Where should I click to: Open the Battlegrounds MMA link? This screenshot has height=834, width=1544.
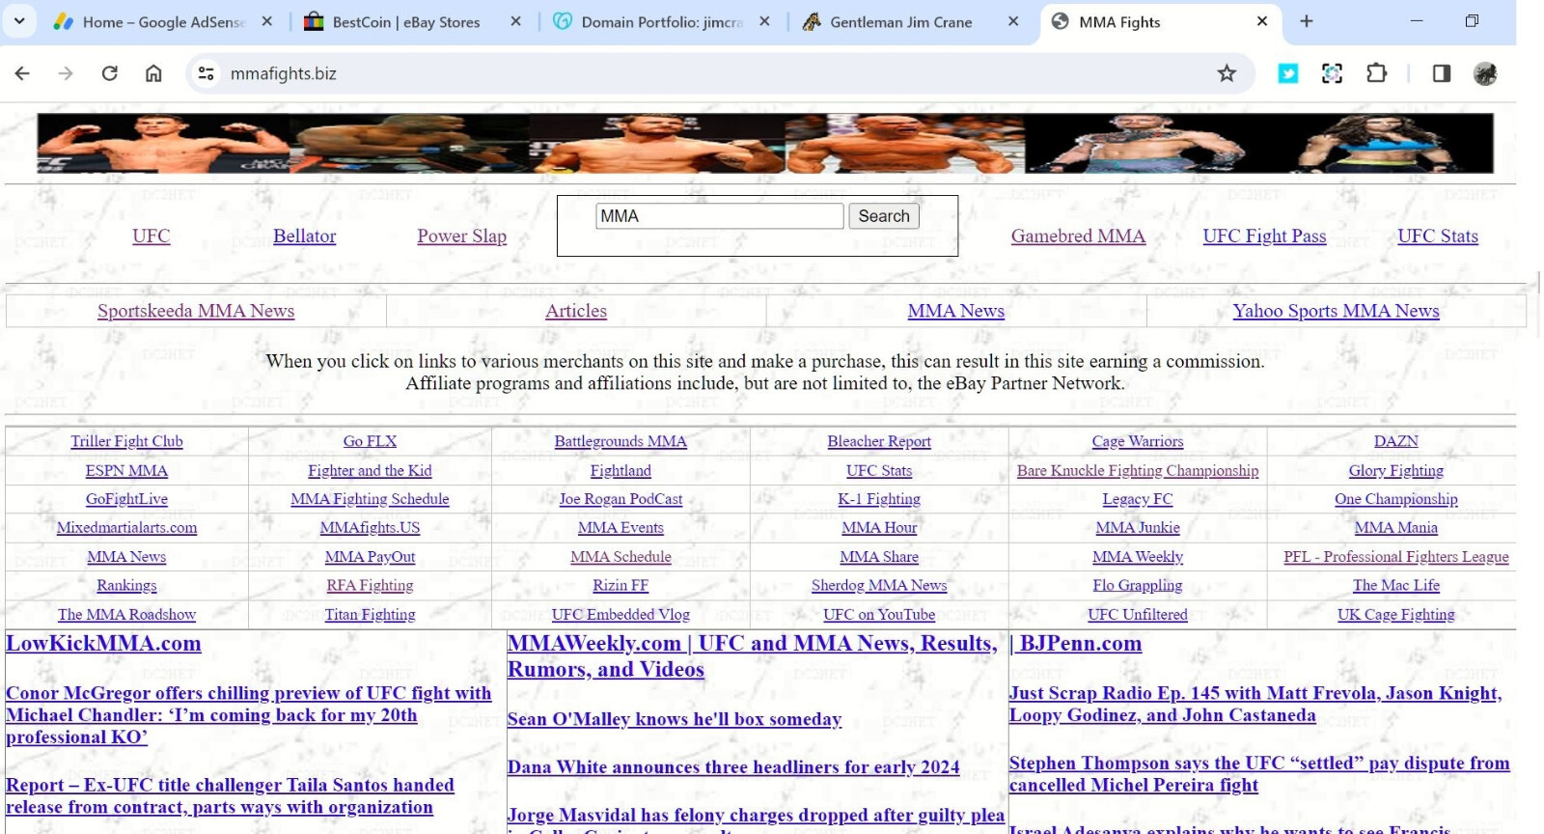(620, 441)
